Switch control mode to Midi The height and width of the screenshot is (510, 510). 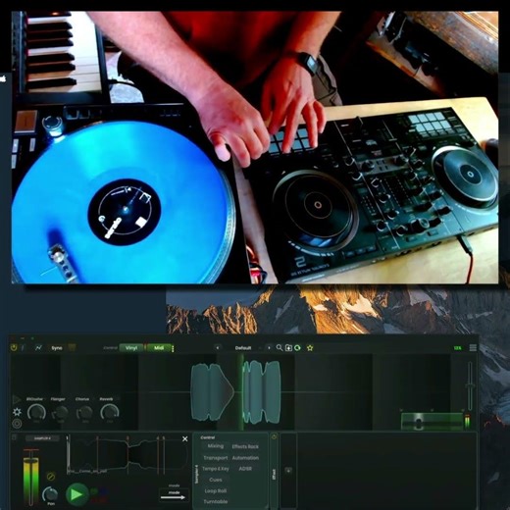159,348
